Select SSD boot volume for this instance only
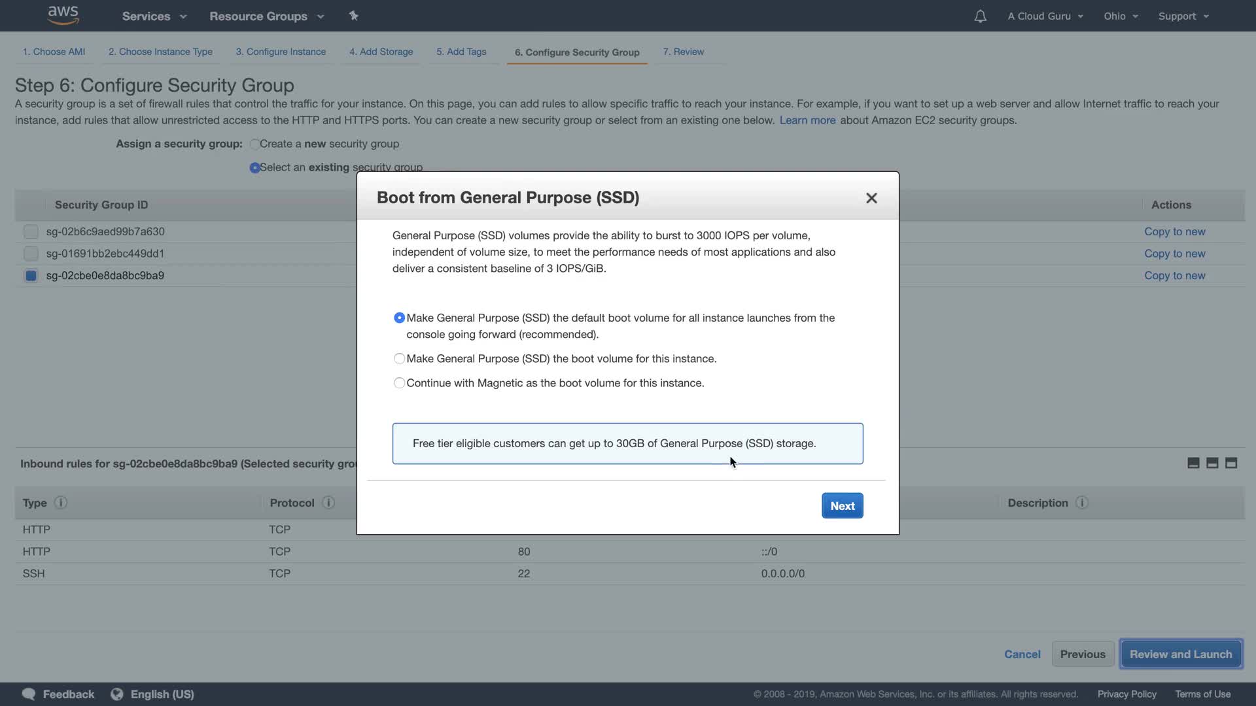The height and width of the screenshot is (706, 1256). point(399,359)
